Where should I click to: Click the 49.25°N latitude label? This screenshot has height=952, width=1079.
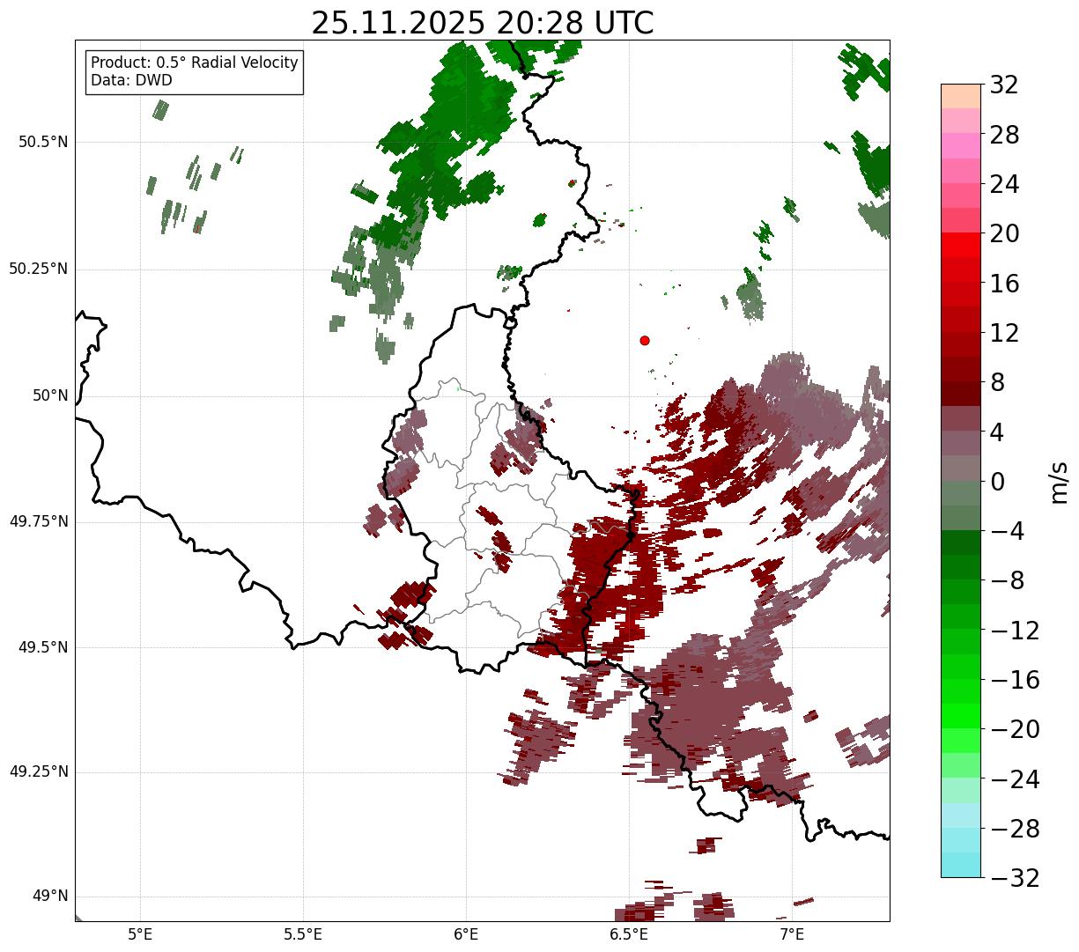39,772
